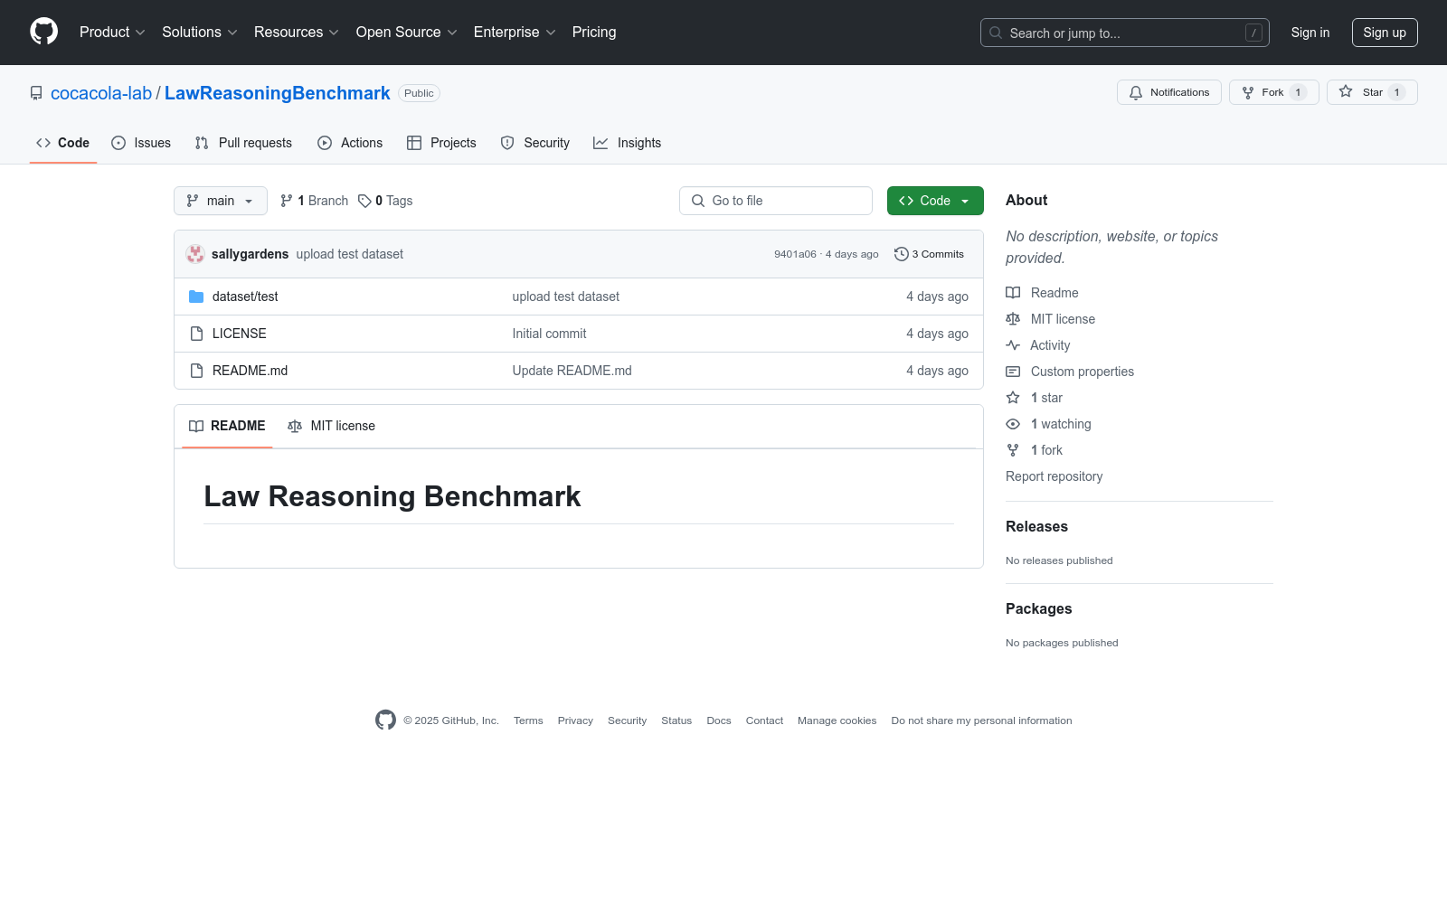Expand the Enterprise menu
1447x904 pixels.
click(515, 32)
